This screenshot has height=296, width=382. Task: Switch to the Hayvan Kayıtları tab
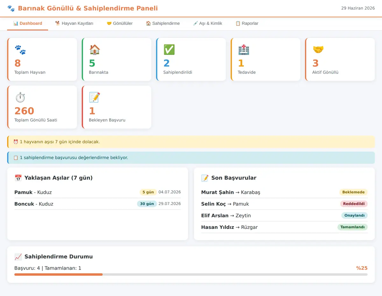click(x=74, y=24)
